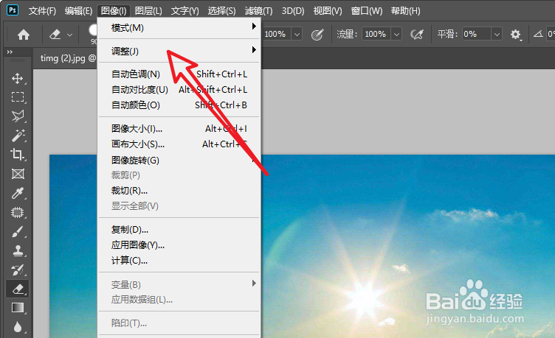Screen dimensions: 555x338
Task: Open the flow 流量 dropdown arrow
Action: tap(397, 35)
